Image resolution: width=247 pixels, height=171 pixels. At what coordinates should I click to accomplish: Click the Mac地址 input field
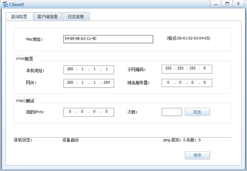[108, 39]
